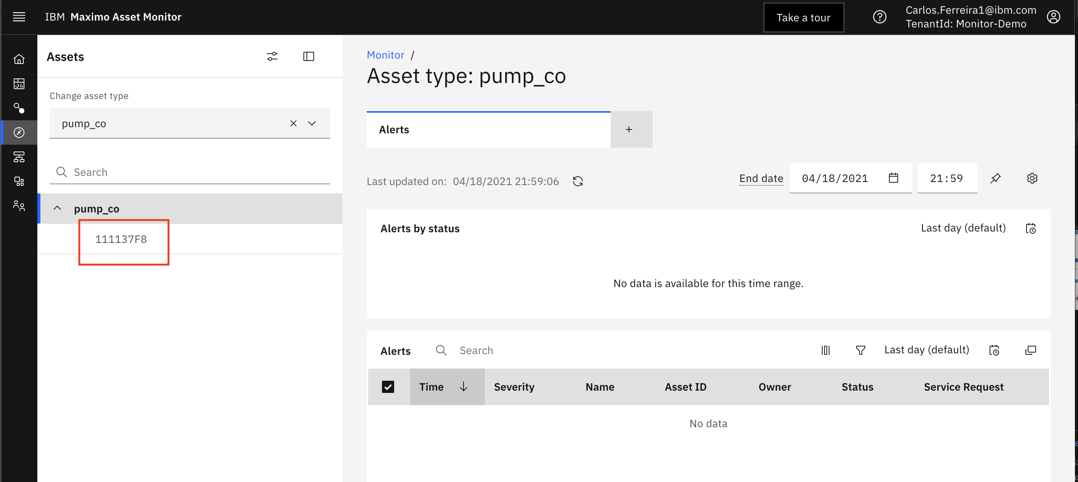
Task: Change time range on Alerts by status card
Action: point(1030,228)
